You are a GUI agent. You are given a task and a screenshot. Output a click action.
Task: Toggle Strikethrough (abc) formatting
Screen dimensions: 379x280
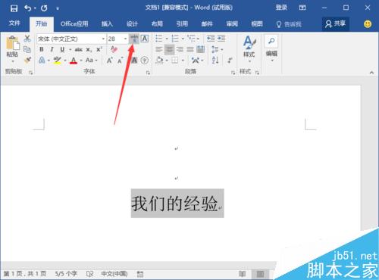(79, 50)
